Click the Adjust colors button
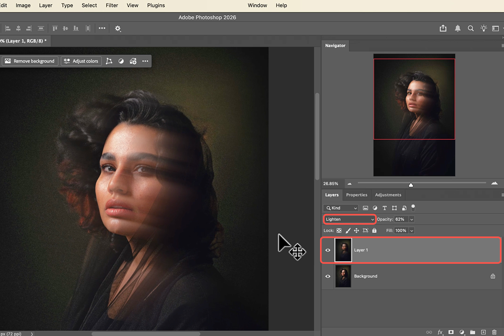The height and width of the screenshot is (336, 504). pyautogui.click(x=81, y=61)
